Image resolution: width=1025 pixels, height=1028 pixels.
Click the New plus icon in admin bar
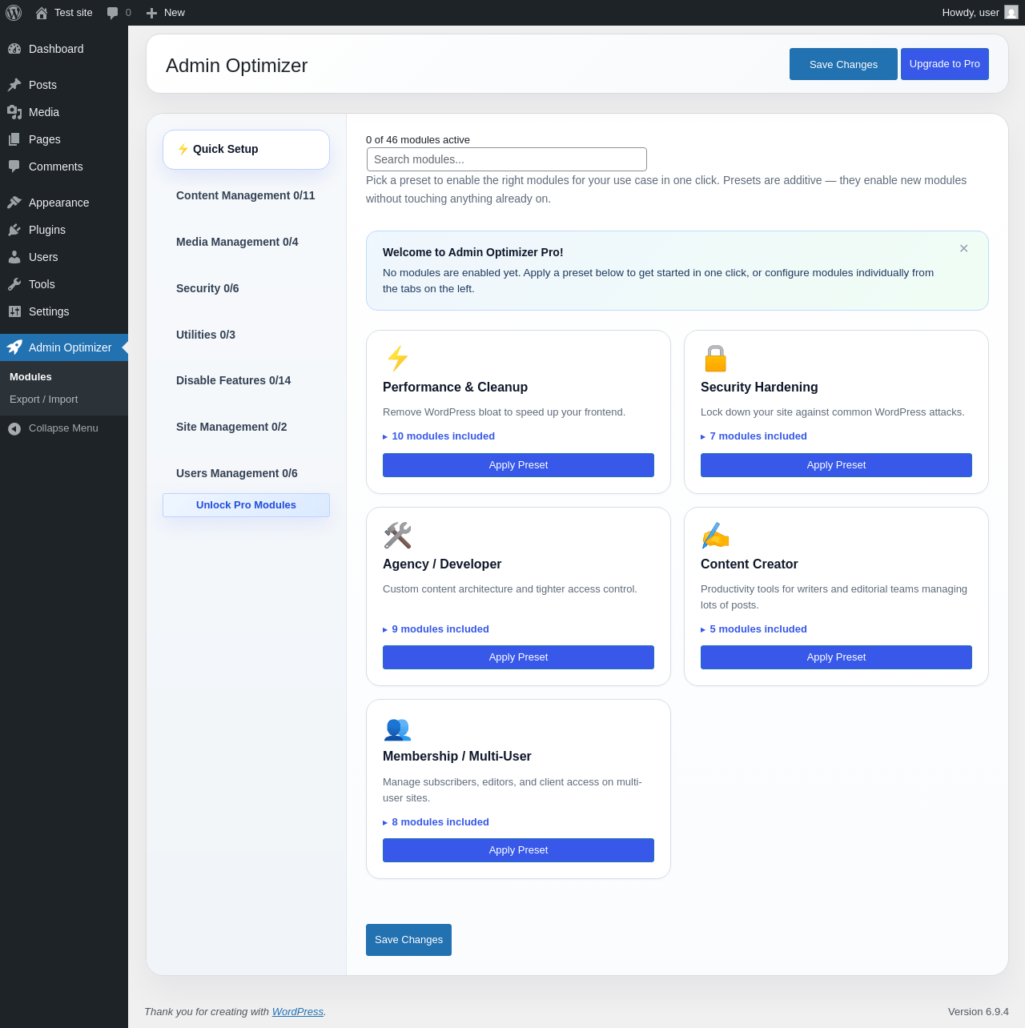[151, 13]
